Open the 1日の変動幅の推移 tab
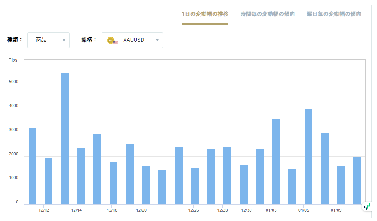 (x=205, y=14)
